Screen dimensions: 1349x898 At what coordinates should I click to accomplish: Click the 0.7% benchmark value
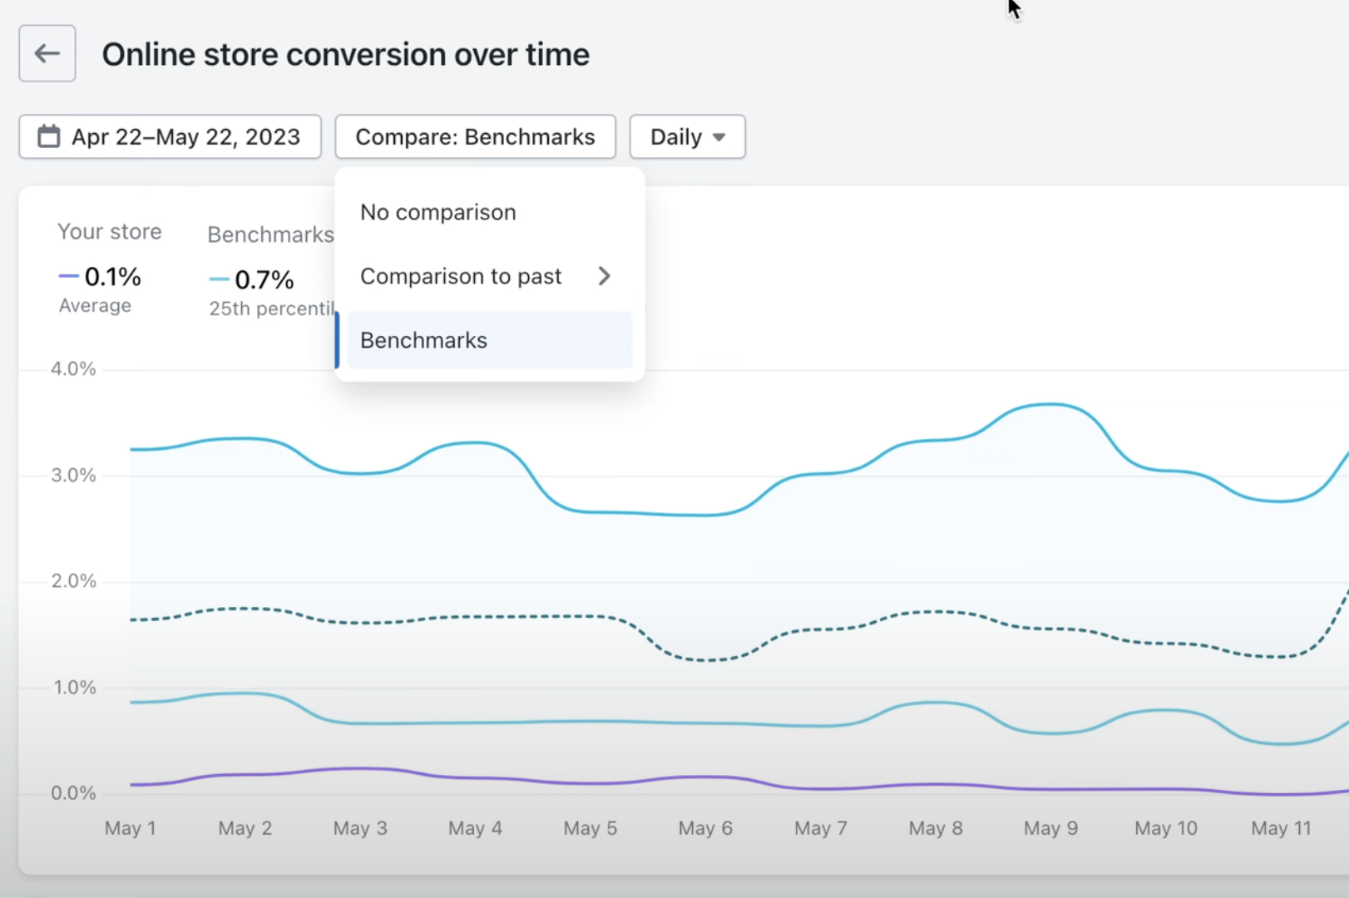point(264,279)
